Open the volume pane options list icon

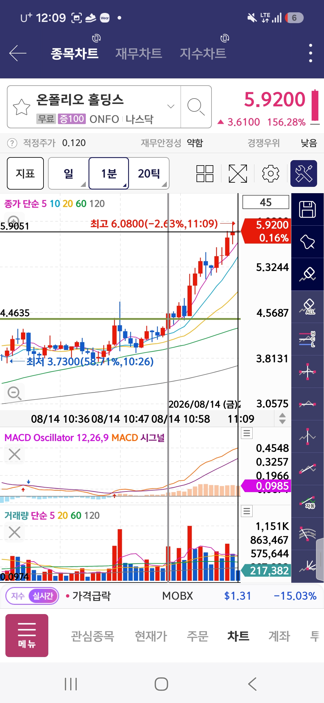(x=247, y=511)
